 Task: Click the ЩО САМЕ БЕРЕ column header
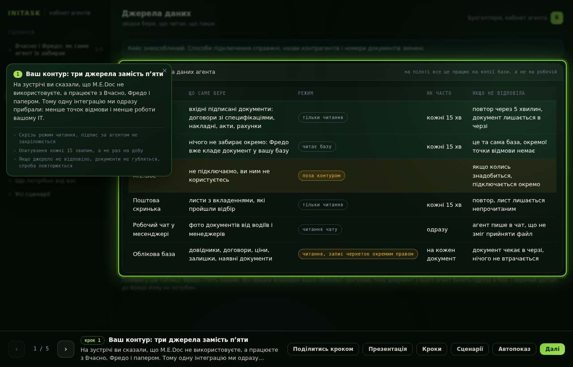[x=207, y=94]
